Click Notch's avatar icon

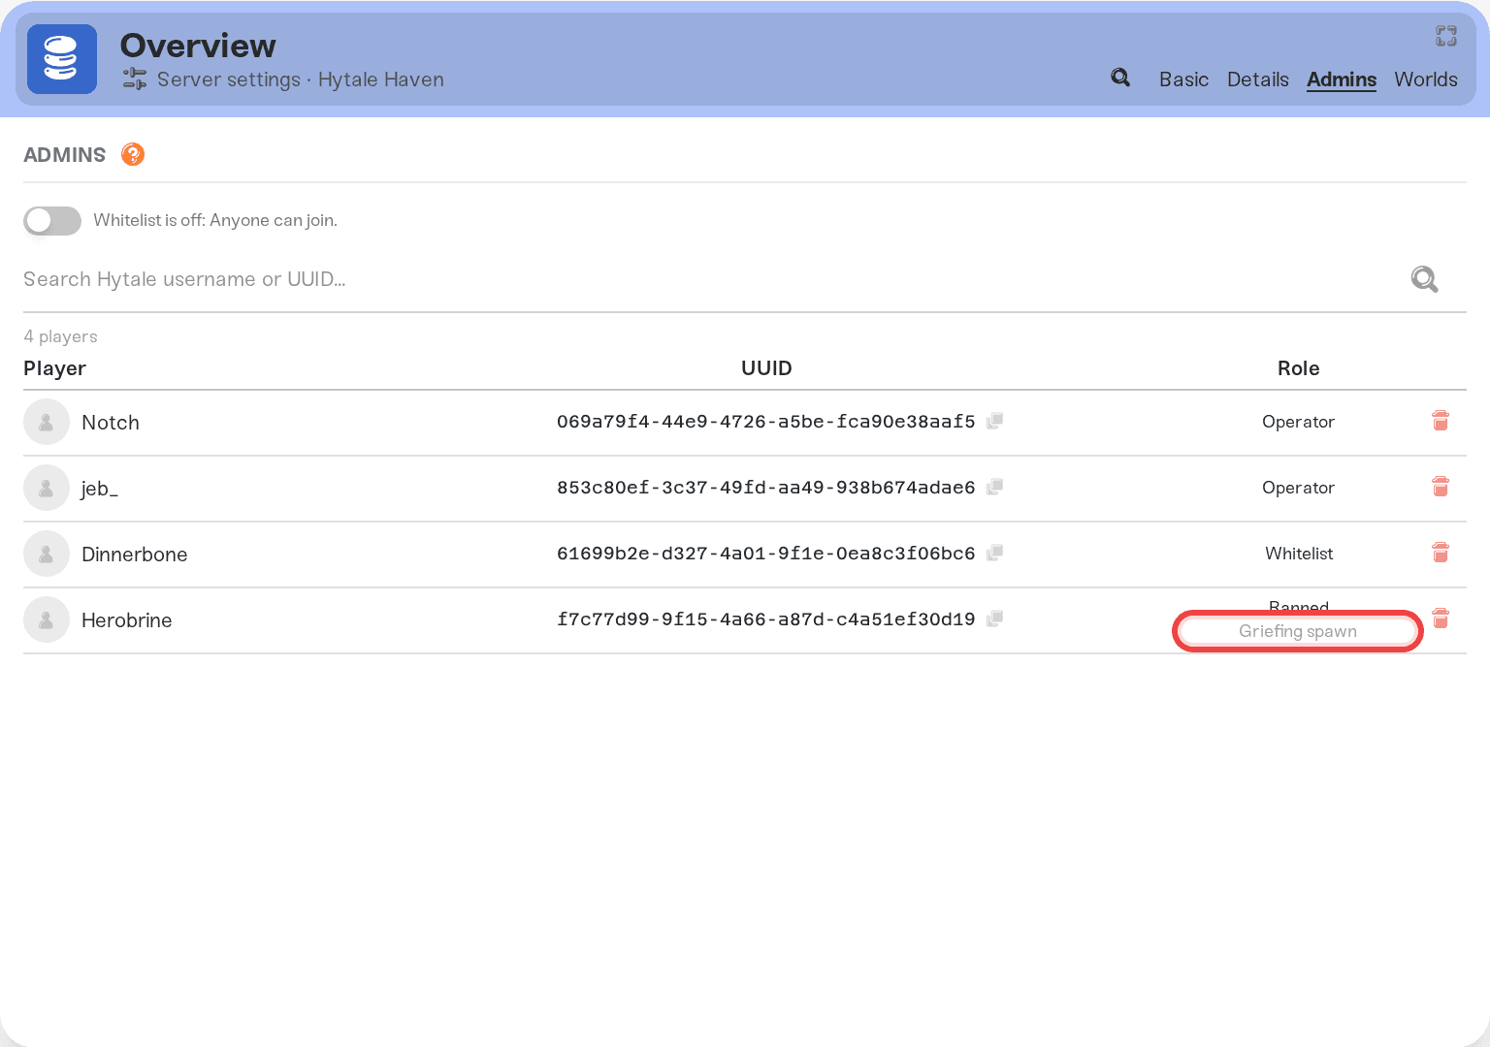click(x=47, y=422)
